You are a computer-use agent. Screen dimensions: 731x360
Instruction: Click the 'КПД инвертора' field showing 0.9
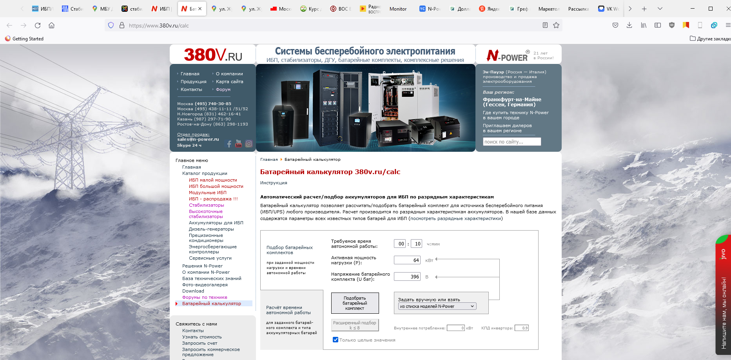point(522,328)
